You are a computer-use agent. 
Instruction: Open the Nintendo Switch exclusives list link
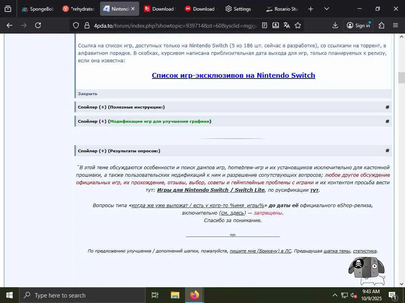233,75
